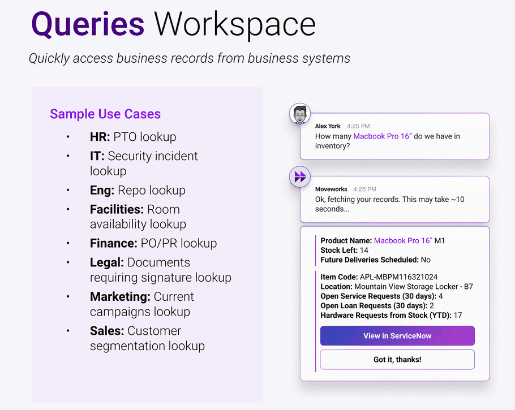Click the 'Quickly access business records' subtitle

pyautogui.click(x=190, y=58)
